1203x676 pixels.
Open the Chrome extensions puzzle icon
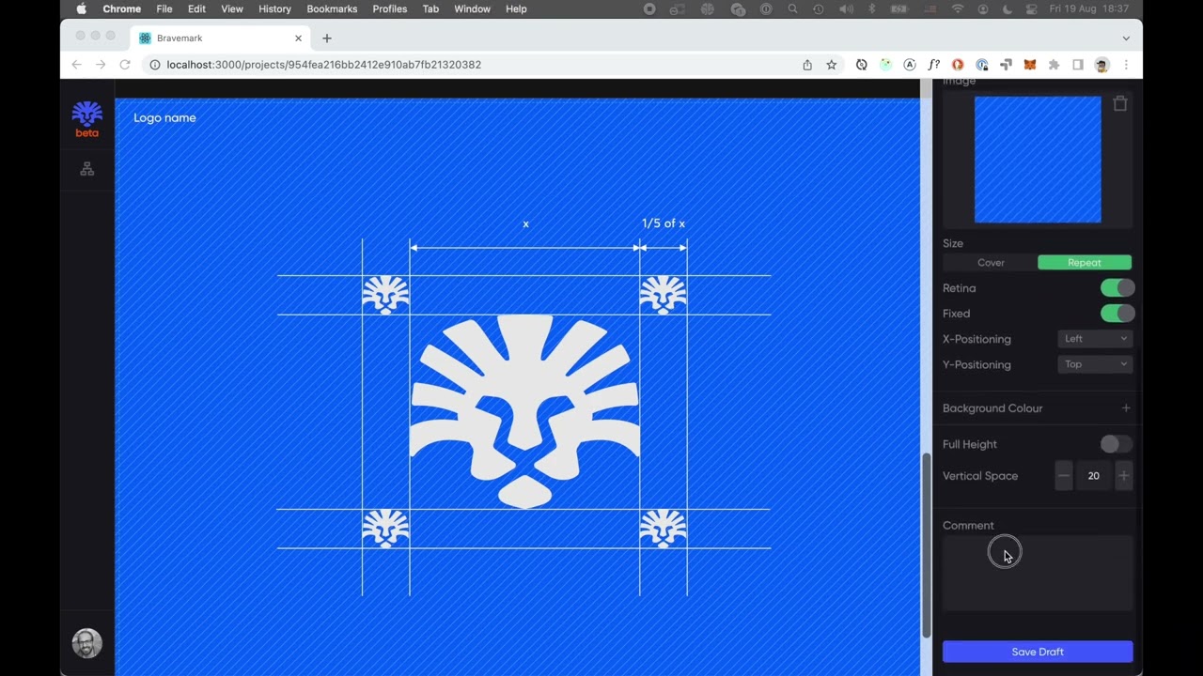pos(1054,65)
